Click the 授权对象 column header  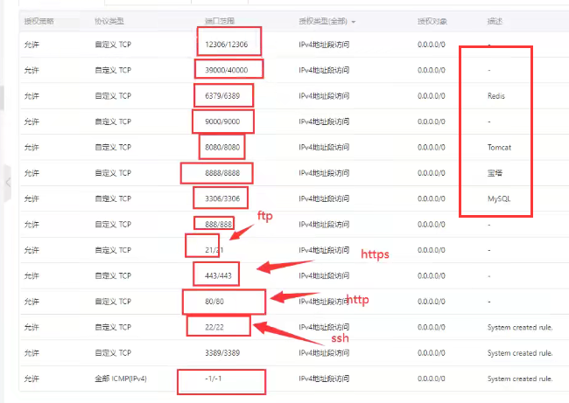pos(432,19)
